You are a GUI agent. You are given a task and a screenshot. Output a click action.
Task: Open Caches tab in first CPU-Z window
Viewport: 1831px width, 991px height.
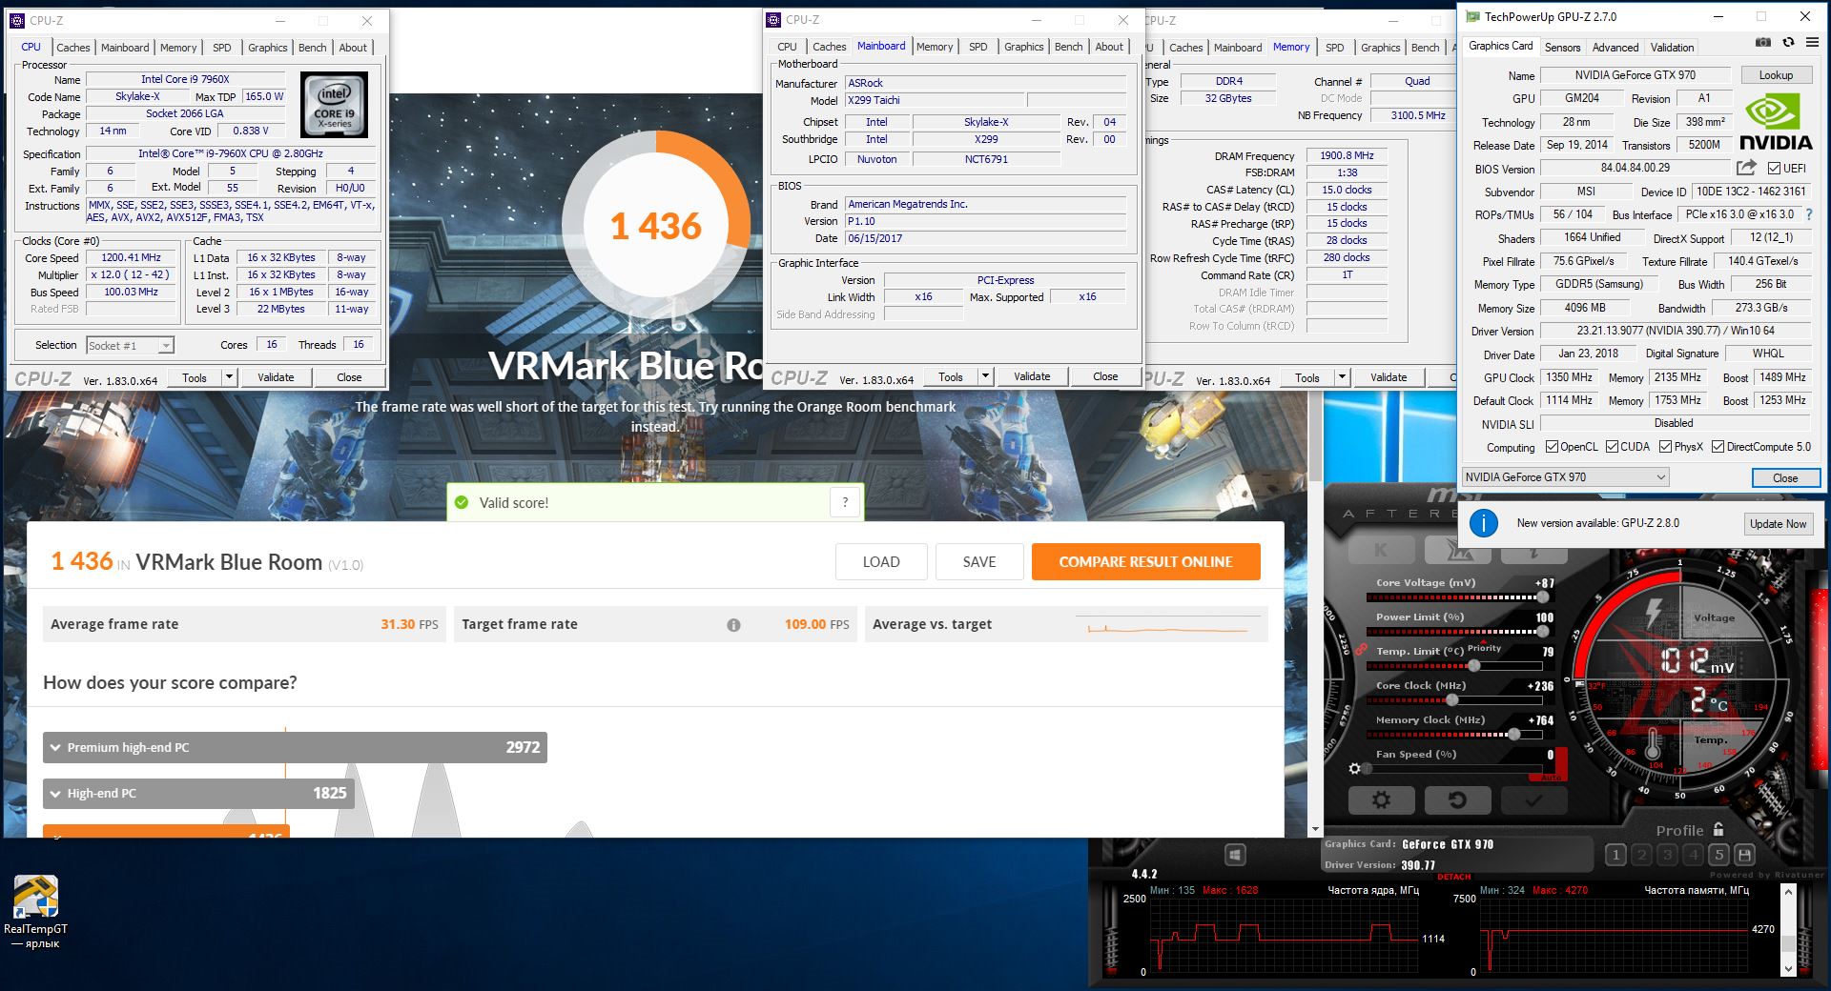point(72,48)
